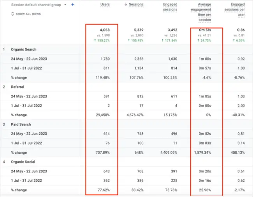The width and height of the screenshot is (253, 197).
Task: Select the Organic Search channel row
Action: tap(24, 49)
